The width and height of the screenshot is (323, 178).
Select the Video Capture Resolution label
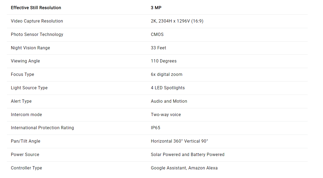pyautogui.click(x=37, y=21)
